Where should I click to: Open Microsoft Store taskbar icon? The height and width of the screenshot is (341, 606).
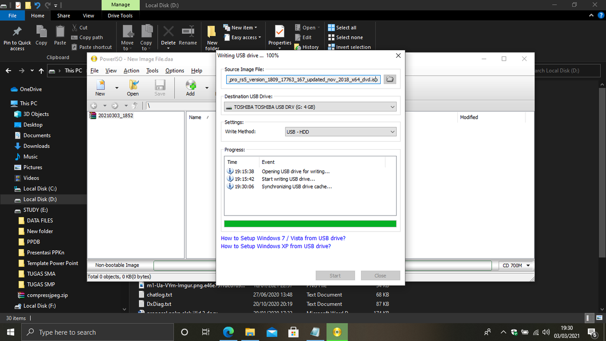coord(294,332)
